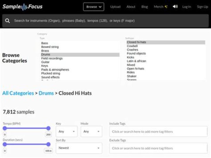Click the Tempo slider's right handle
This screenshot has height=158, width=211.
click(48, 128)
